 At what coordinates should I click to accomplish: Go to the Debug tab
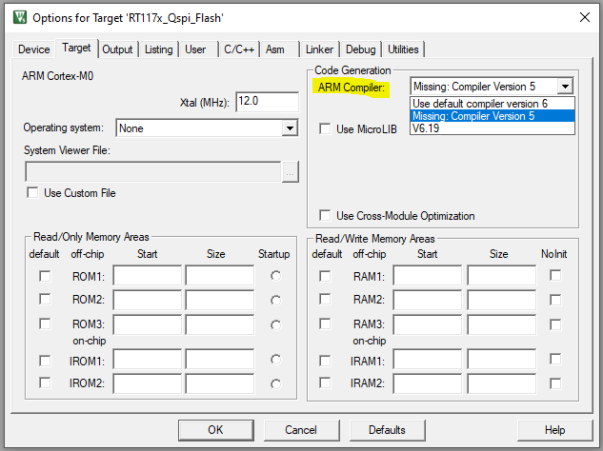pyautogui.click(x=360, y=49)
